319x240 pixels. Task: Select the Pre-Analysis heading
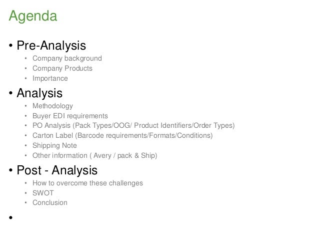[51, 45]
